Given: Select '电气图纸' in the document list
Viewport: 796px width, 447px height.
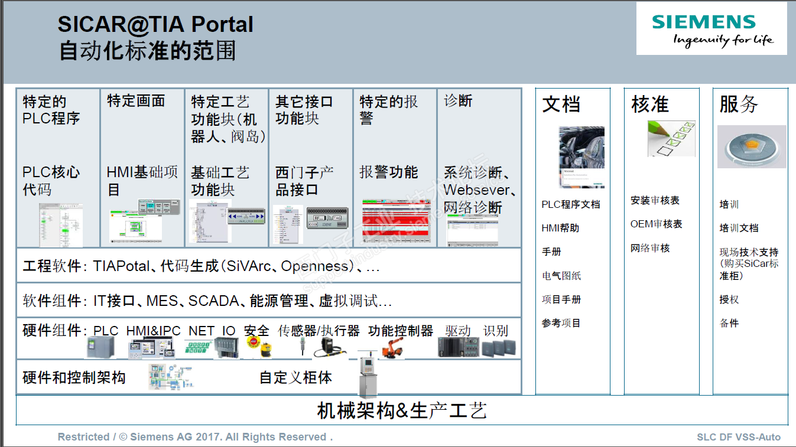Looking at the screenshot, I should 561,276.
